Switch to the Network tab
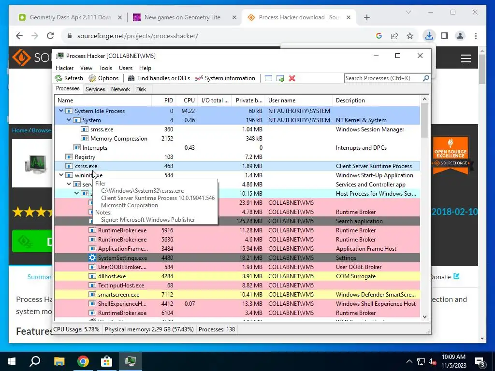495x371 pixels. 120,89
